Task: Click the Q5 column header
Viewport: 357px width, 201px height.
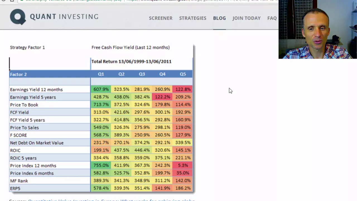Action: pyautogui.click(x=183, y=74)
